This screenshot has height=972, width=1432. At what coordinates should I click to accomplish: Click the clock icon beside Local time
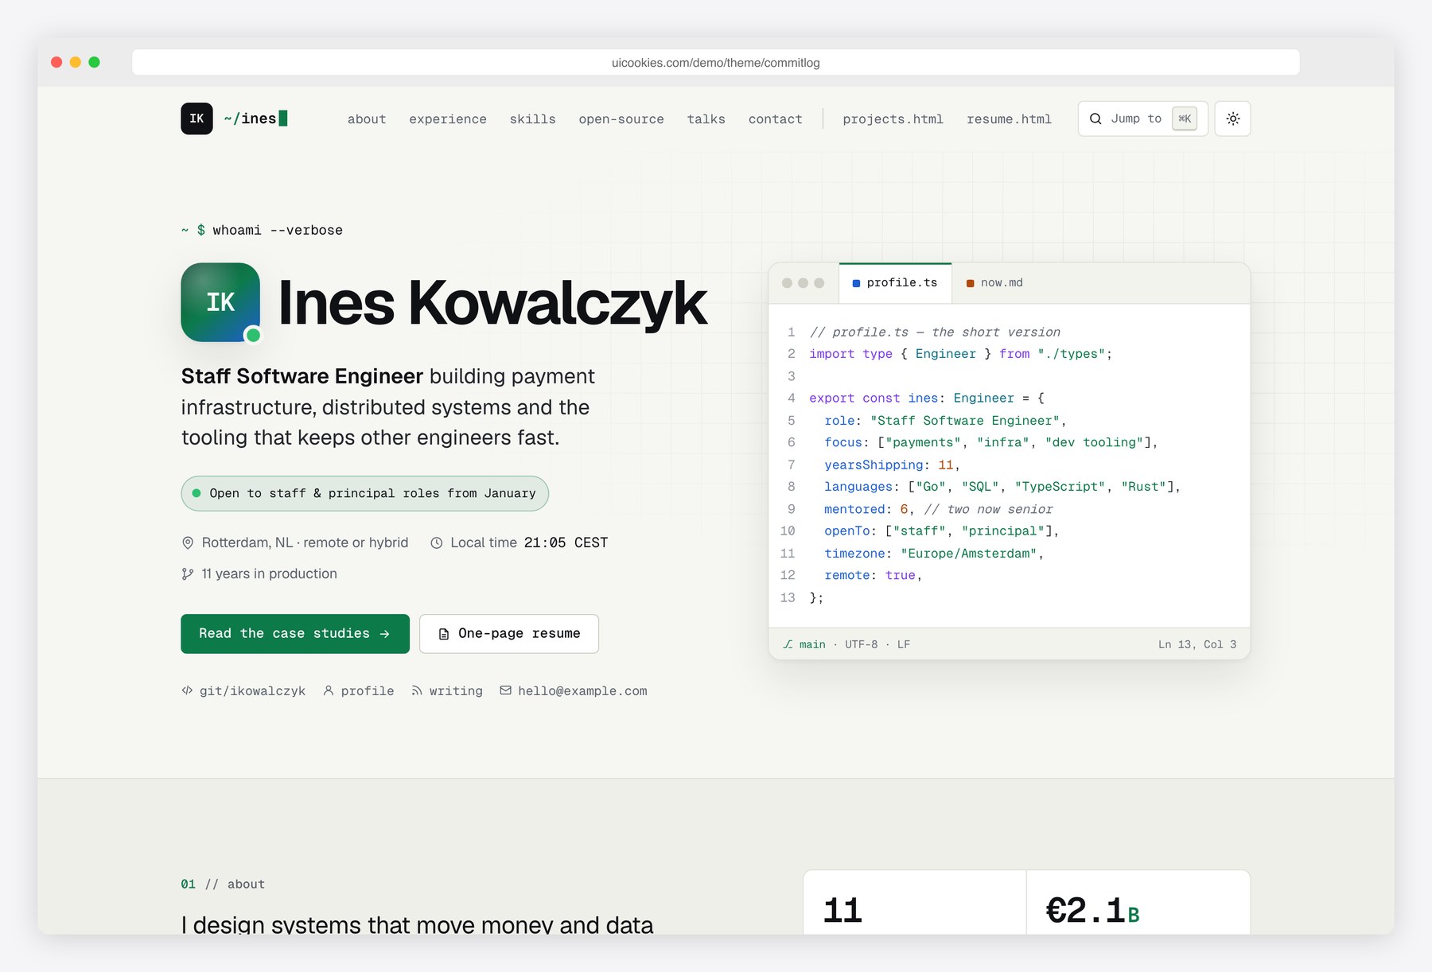(x=437, y=542)
